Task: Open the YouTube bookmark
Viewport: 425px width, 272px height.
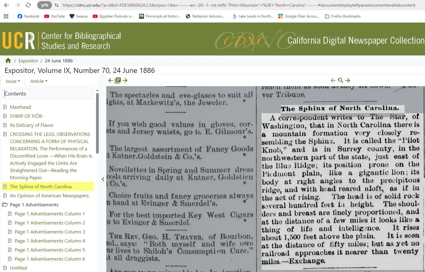Action: 55,16
